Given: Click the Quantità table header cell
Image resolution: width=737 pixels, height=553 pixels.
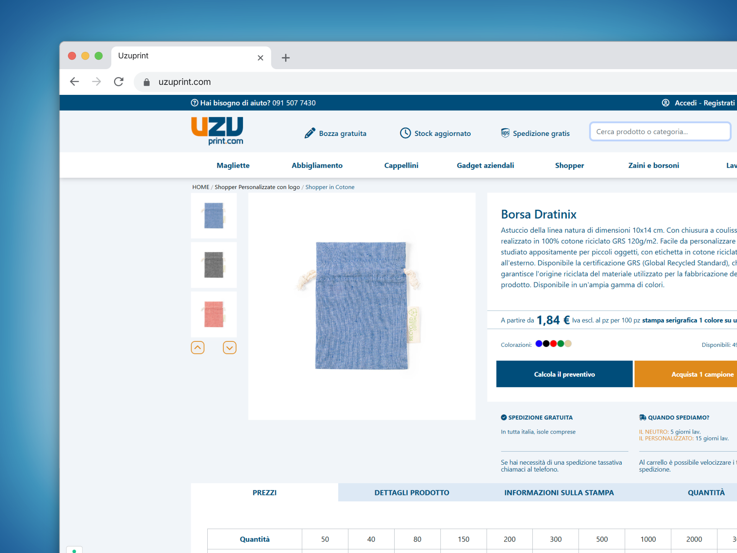Looking at the screenshot, I should [254, 539].
